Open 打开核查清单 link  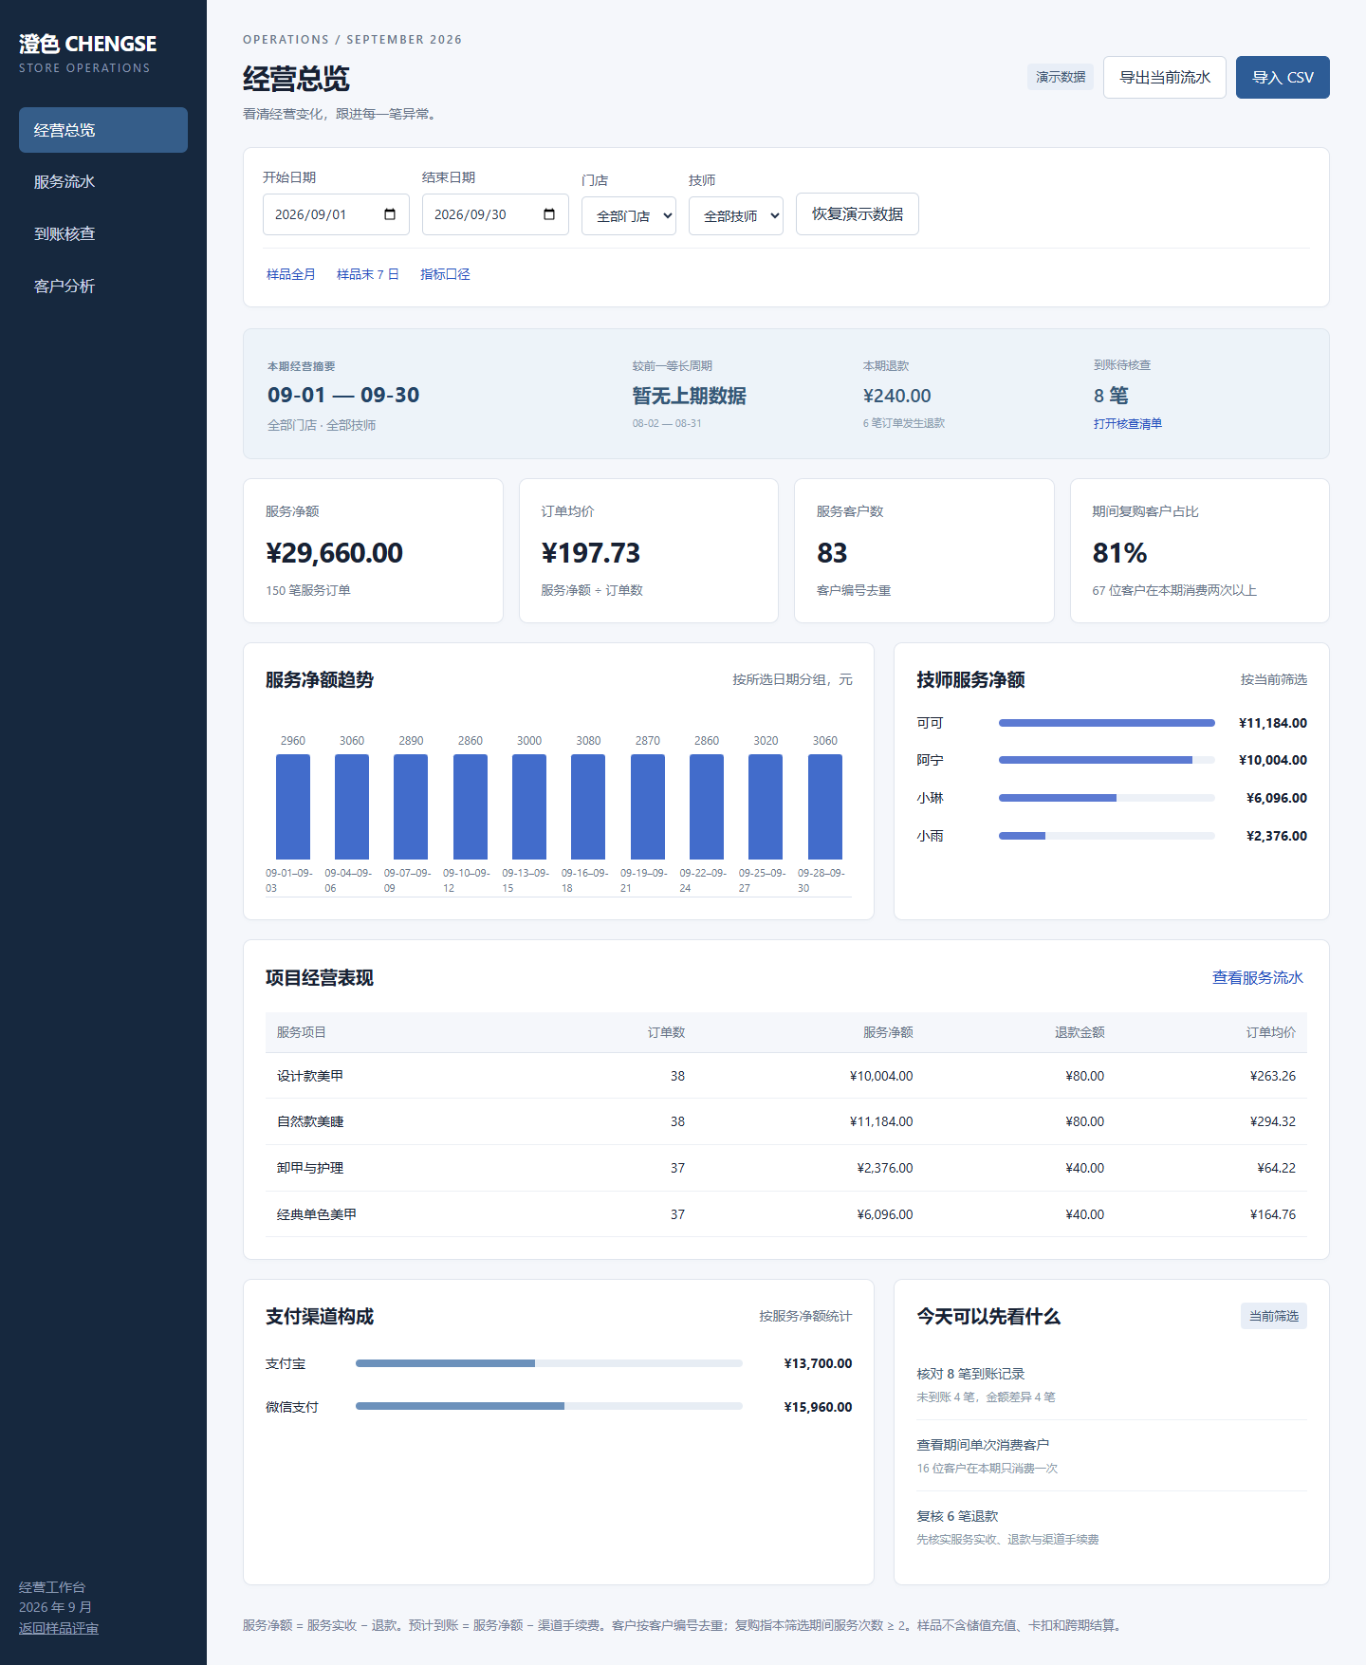(1128, 424)
